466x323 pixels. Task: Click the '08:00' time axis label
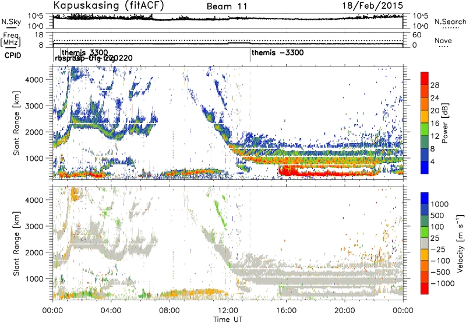point(170,311)
